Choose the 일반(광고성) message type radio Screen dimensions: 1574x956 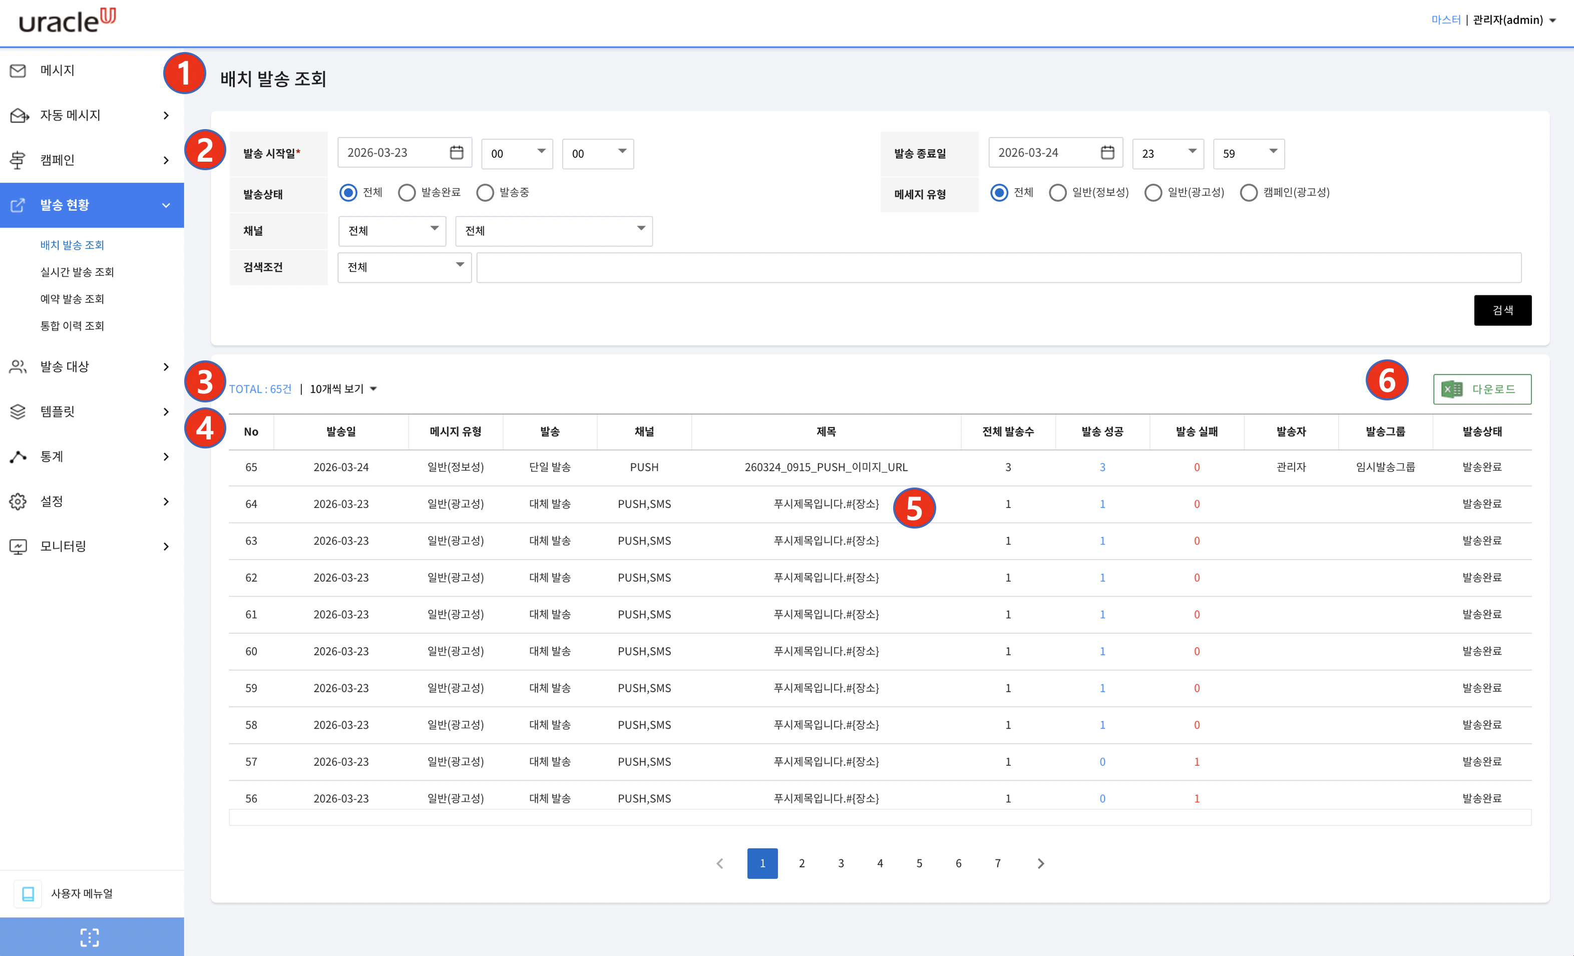point(1153,193)
